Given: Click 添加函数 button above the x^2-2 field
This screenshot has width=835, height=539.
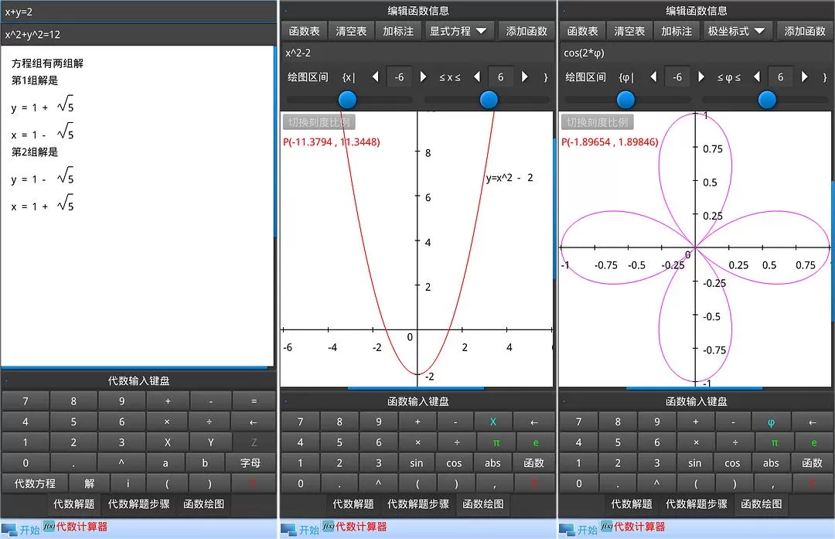Looking at the screenshot, I should tap(527, 32).
